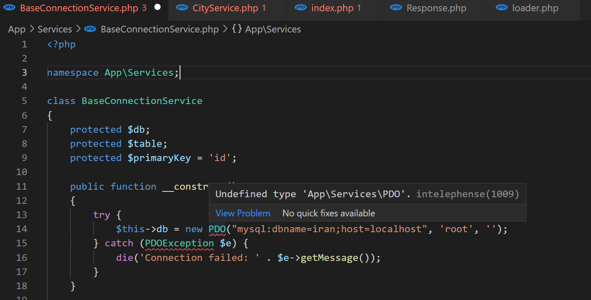This screenshot has height=300, width=591.
Task: Select Services folder in the breadcrumb
Action: point(55,30)
